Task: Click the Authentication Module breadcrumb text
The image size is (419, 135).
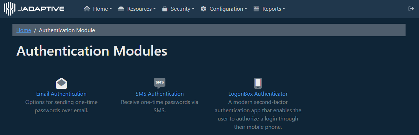Action: [x=67, y=30]
